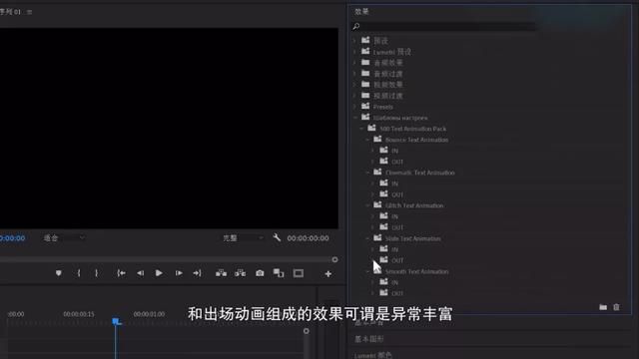The width and height of the screenshot is (639, 359).
Task: Click the timeline playhead marker
Action: (x=117, y=321)
